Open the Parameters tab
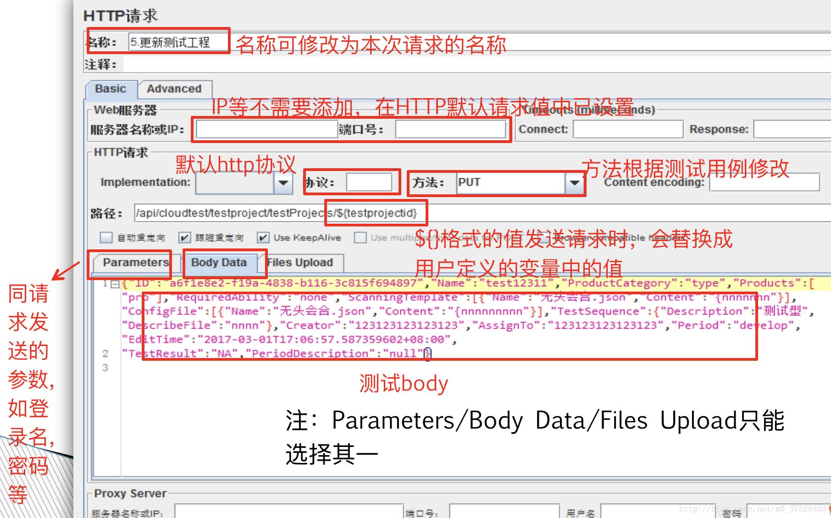Viewport: 831px width, 518px height. [135, 263]
